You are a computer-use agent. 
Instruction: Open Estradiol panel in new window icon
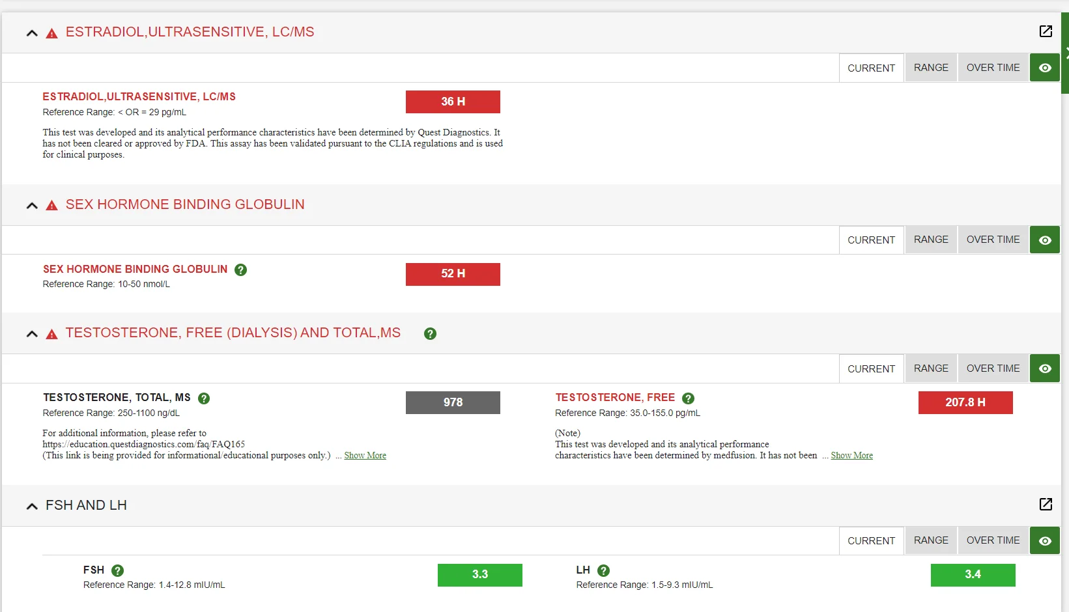coord(1046,31)
